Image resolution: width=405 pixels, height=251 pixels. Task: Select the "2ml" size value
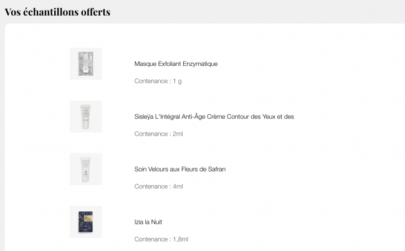click(178, 134)
